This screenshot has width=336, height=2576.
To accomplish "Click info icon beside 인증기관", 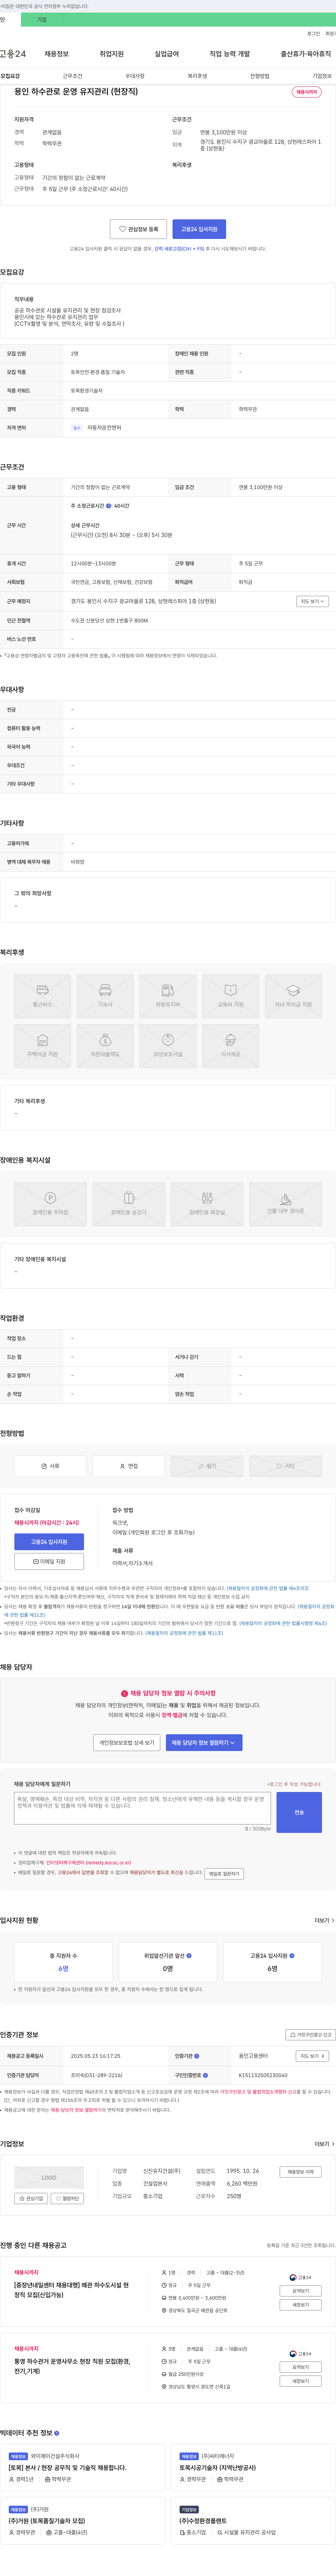I will (x=197, y=2056).
